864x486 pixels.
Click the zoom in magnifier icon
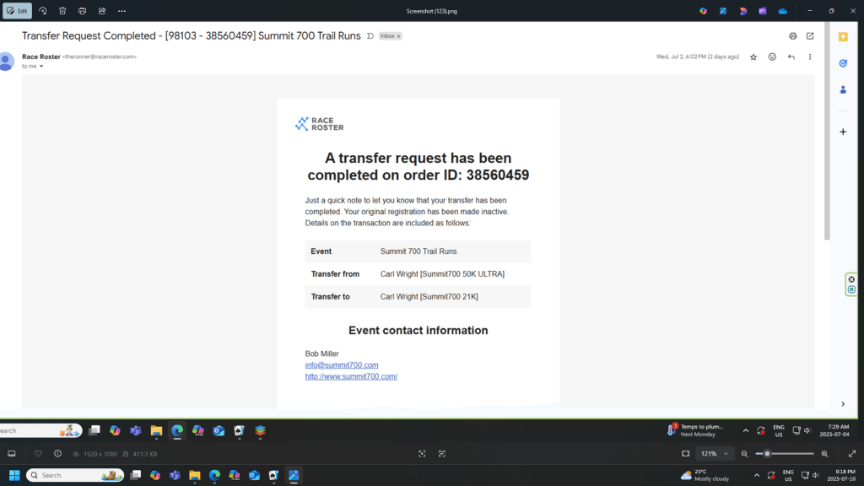[824, 453]
